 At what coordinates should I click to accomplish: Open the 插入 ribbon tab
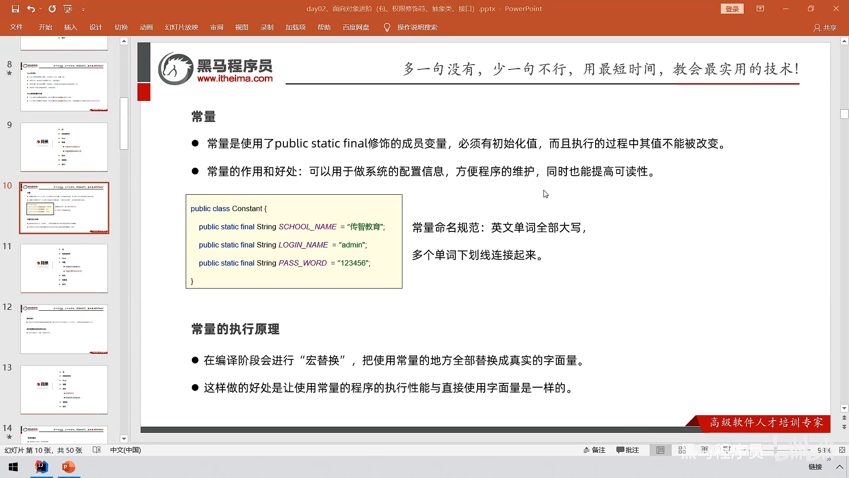pos(70,27)
